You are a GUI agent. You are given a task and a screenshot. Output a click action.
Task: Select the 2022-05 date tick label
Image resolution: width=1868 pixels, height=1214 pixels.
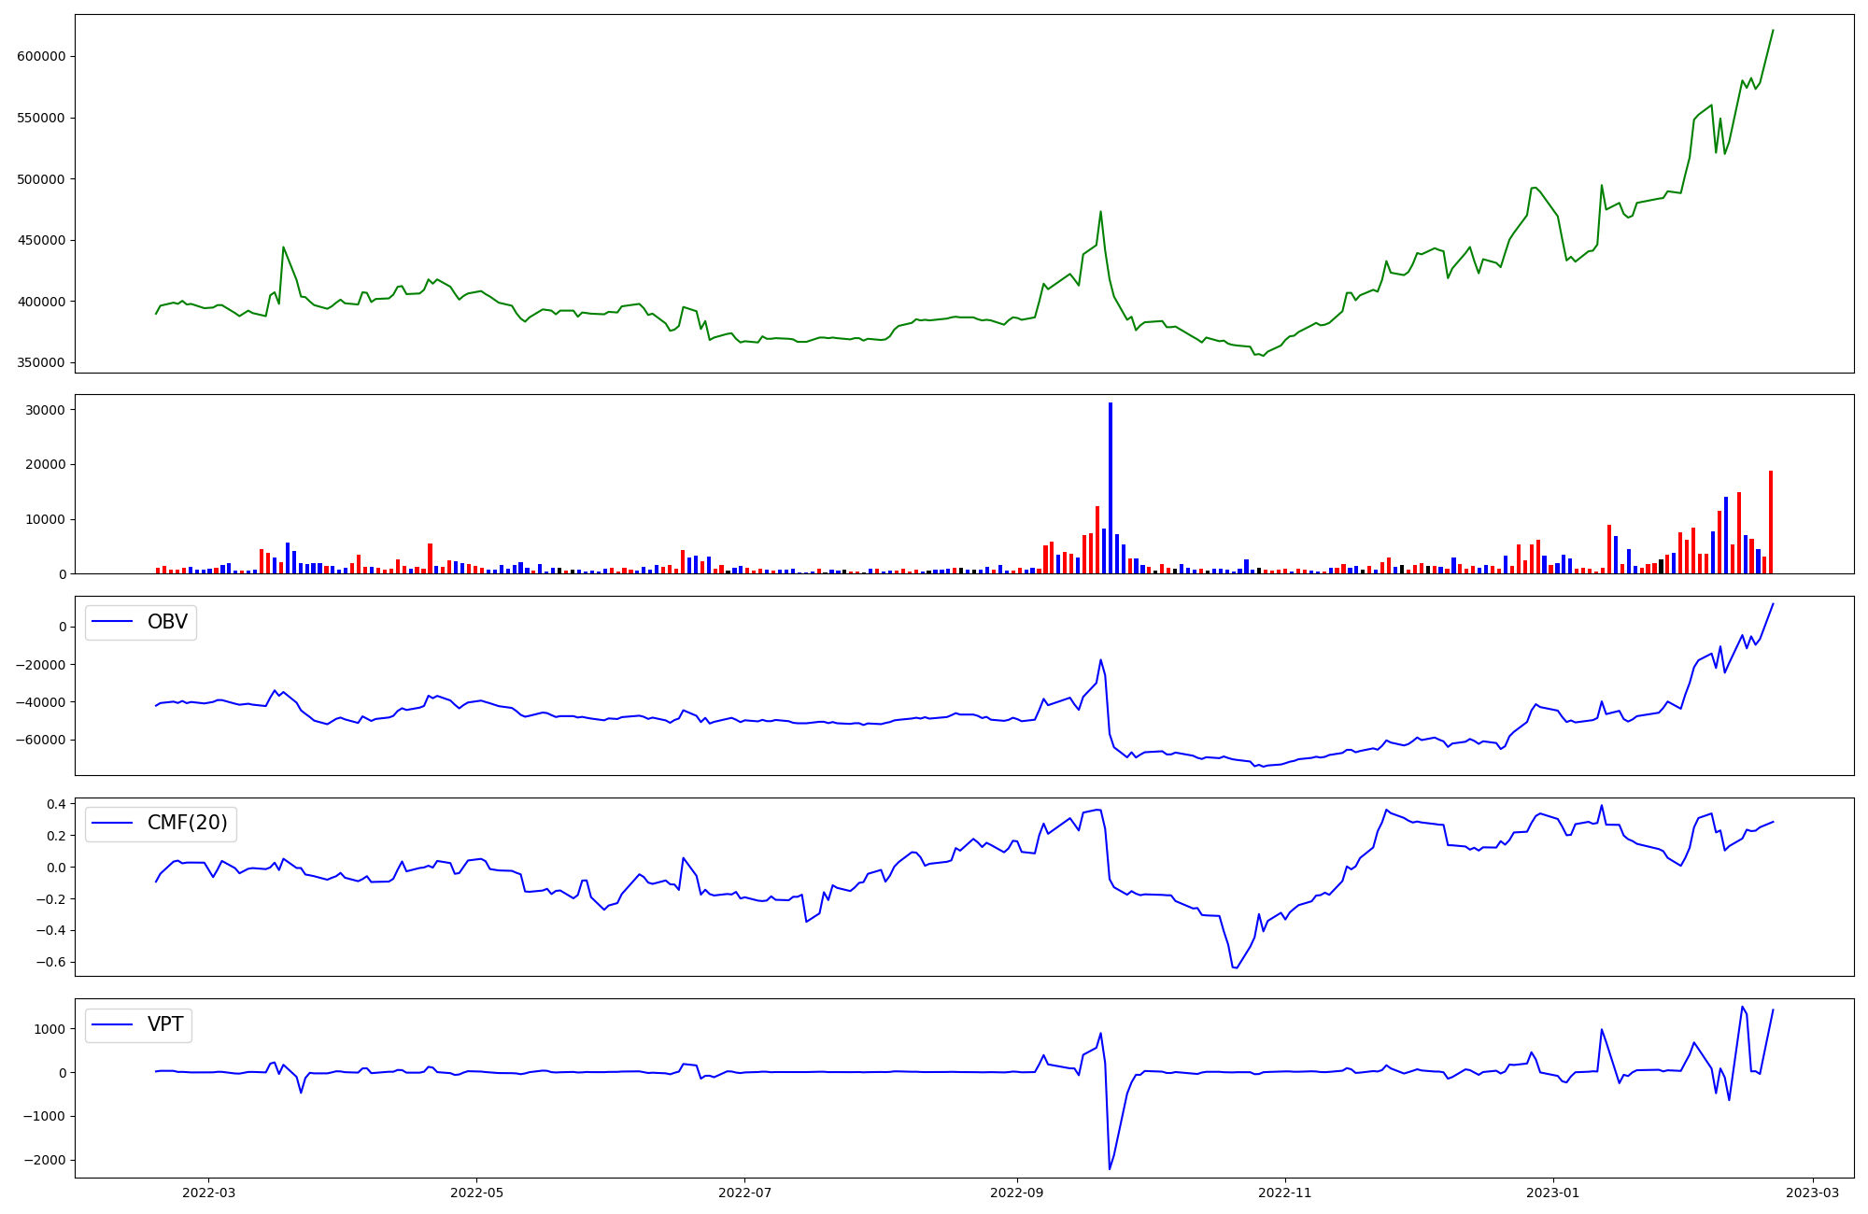(476, 1193)
